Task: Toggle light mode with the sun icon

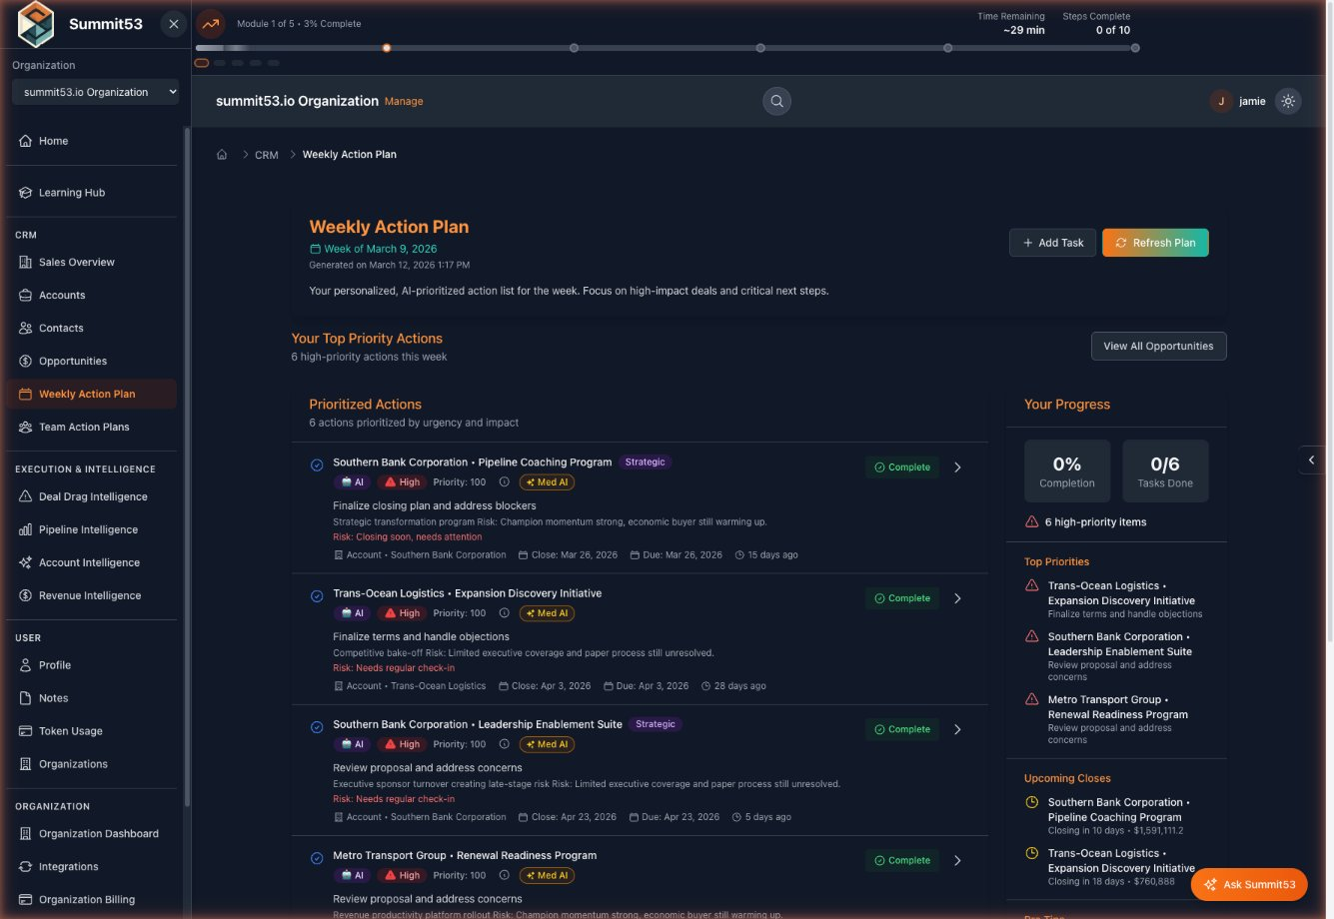Action: point(1288,100)
